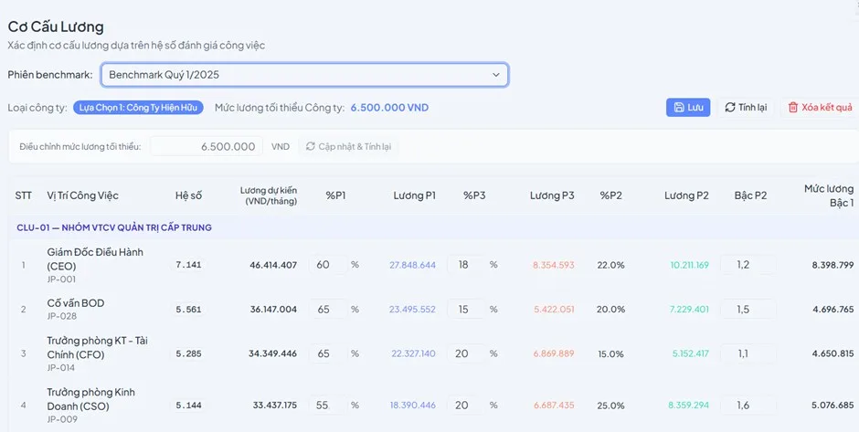Click the Hệ số column header

[x=188, y=195]
